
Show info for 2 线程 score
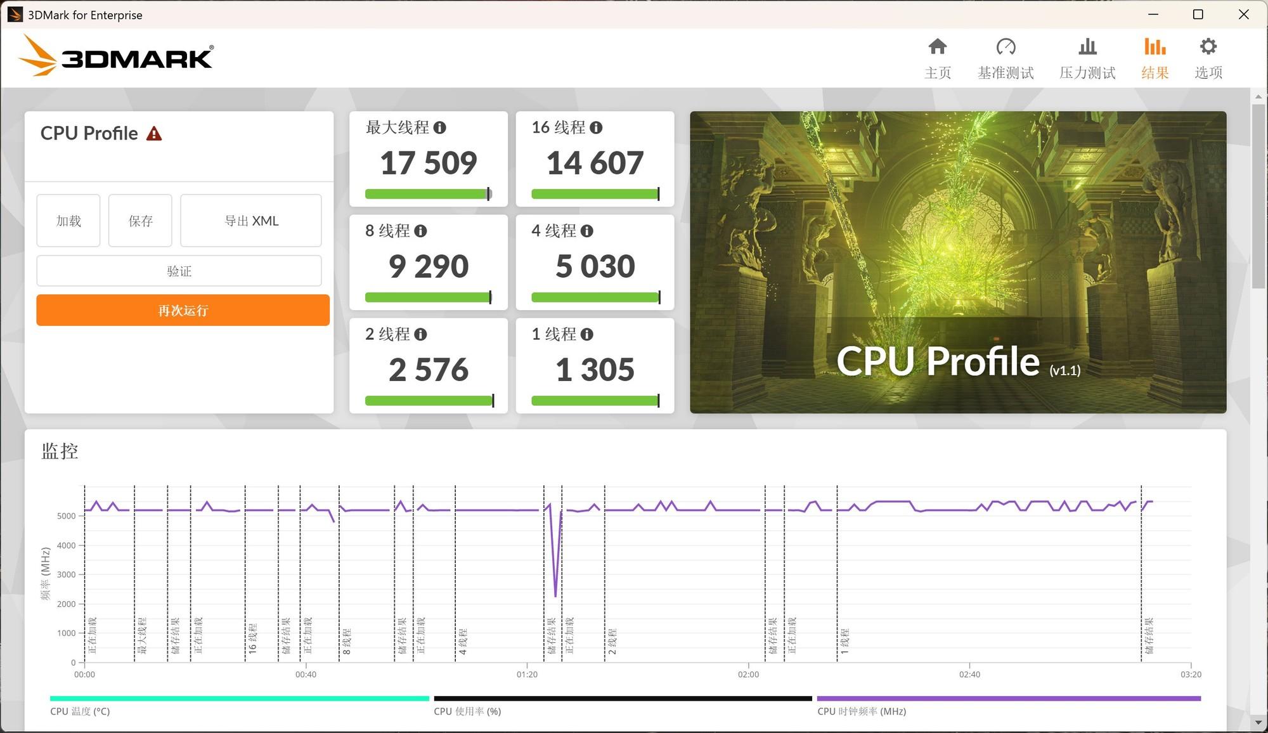[420, 334]
